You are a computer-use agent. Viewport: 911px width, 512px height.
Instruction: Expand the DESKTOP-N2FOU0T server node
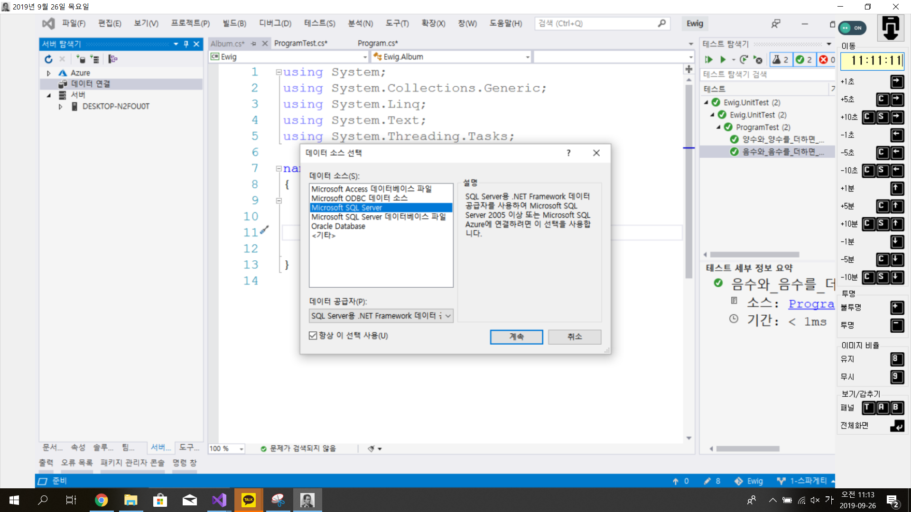(x=60, y=107)
